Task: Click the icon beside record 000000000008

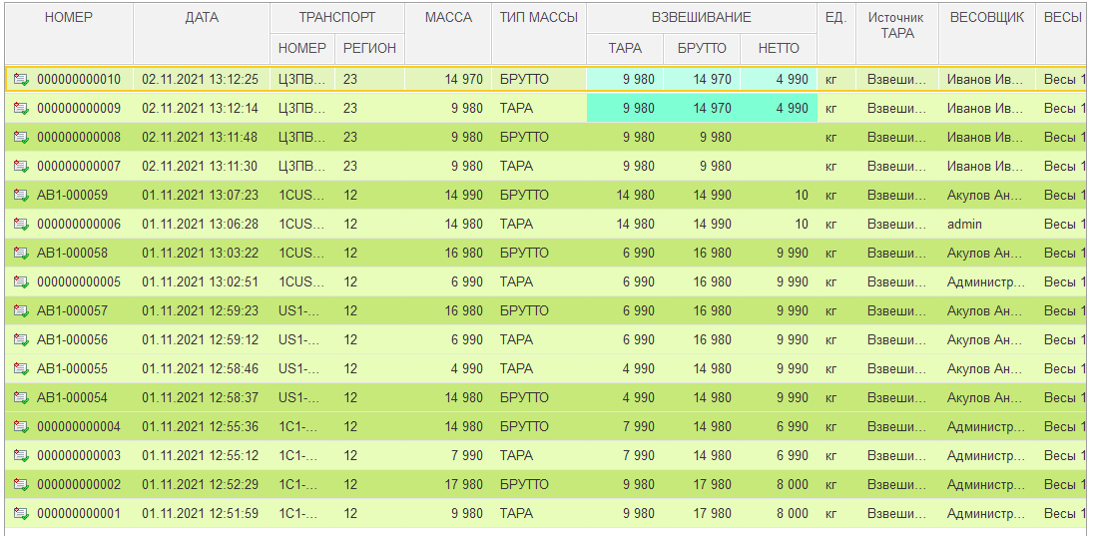Action: (21, 138)
